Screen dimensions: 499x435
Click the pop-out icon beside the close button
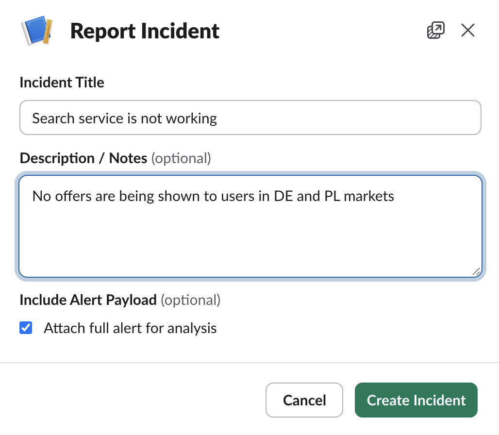click(x=435, y=30)
